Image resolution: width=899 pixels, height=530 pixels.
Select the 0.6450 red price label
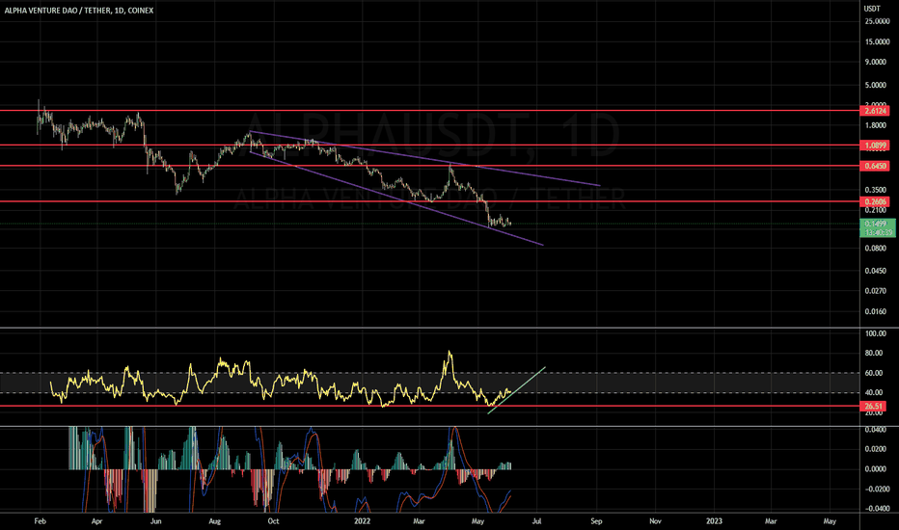click(876, 166)
